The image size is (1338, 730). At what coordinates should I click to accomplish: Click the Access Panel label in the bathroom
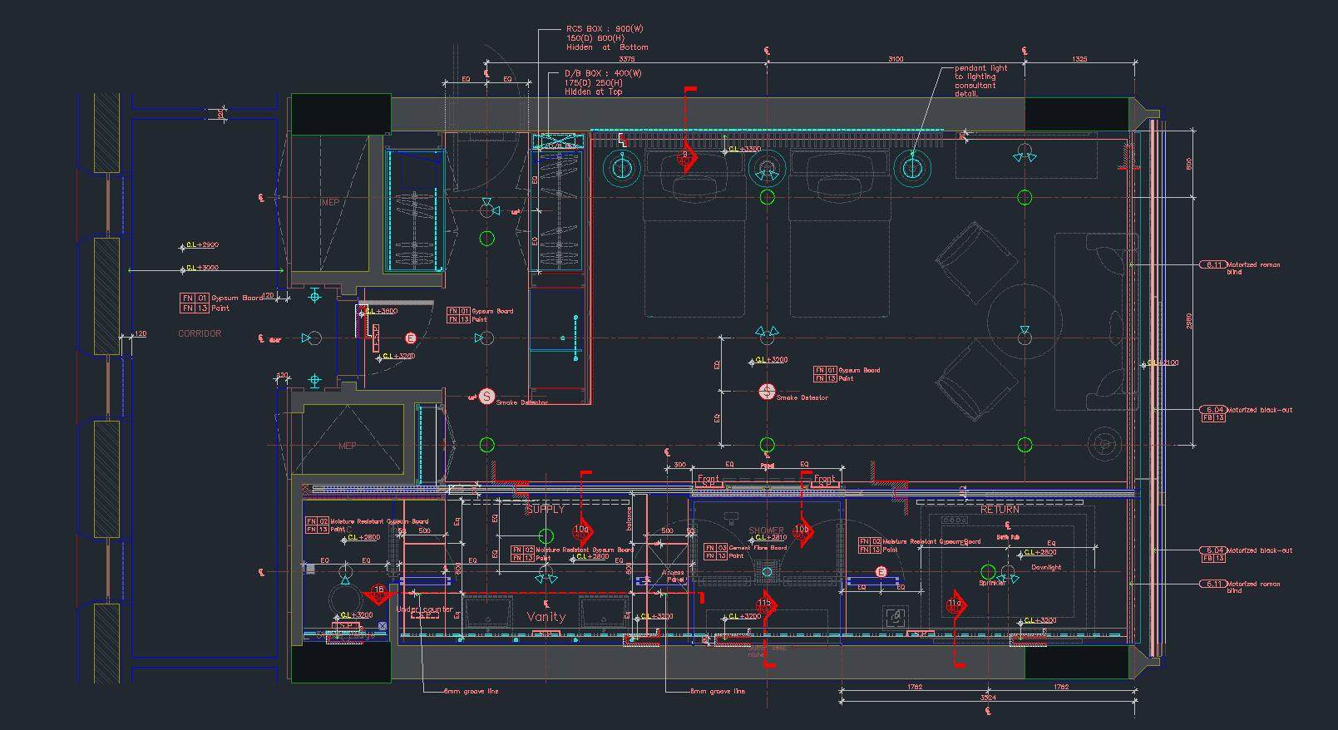(x=674, y=576)
